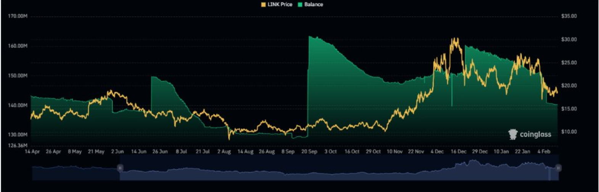Click the $35.00 price axis label
Screen dimensions: 599x192
tap(569, 16)
